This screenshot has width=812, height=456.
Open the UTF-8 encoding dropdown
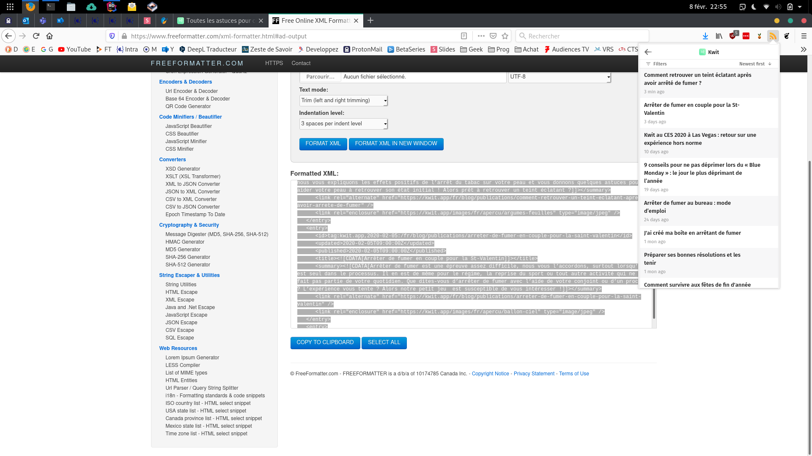click(560, 77)
